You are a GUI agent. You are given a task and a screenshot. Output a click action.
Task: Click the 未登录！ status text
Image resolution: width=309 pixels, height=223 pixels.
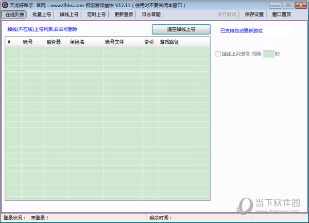pyautogui.click(x=40, y=218)
